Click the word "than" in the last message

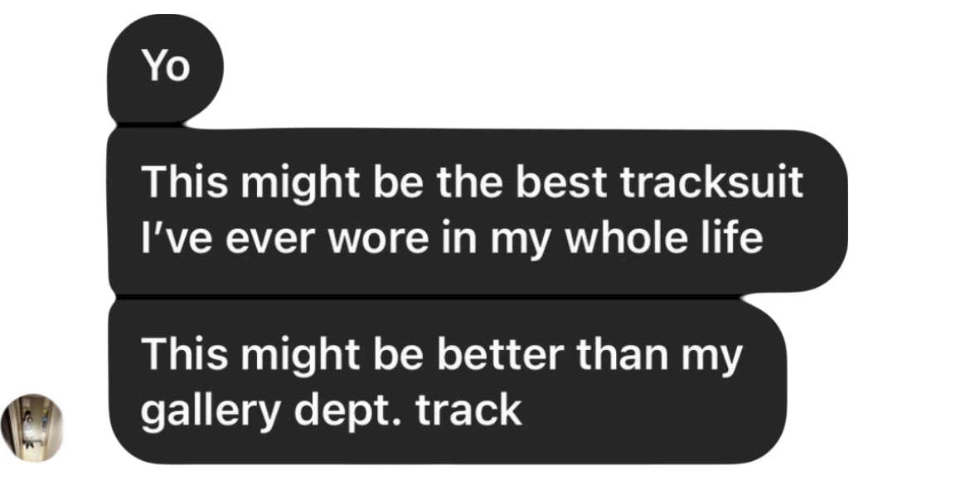pyautogui.click(x=620, y=356)
